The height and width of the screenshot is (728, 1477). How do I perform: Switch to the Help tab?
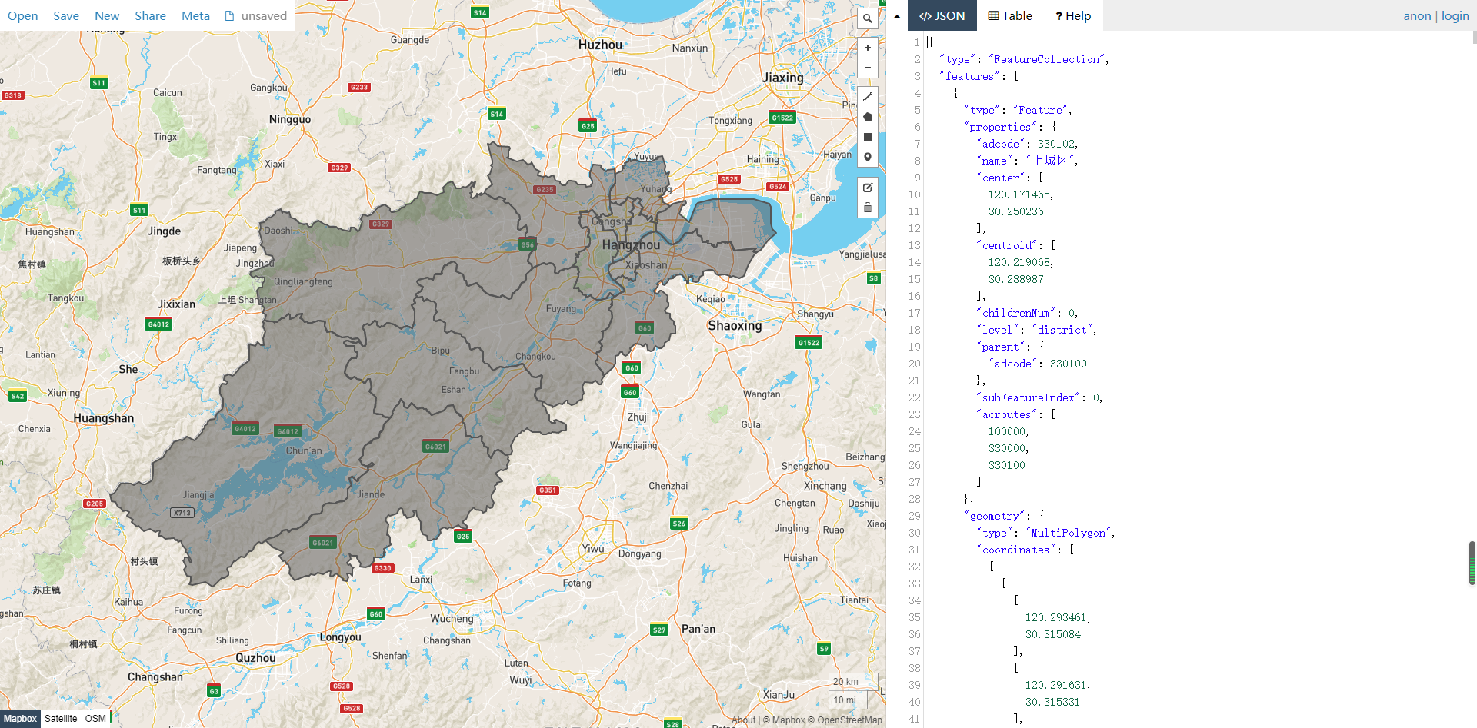click(1072, 15)
